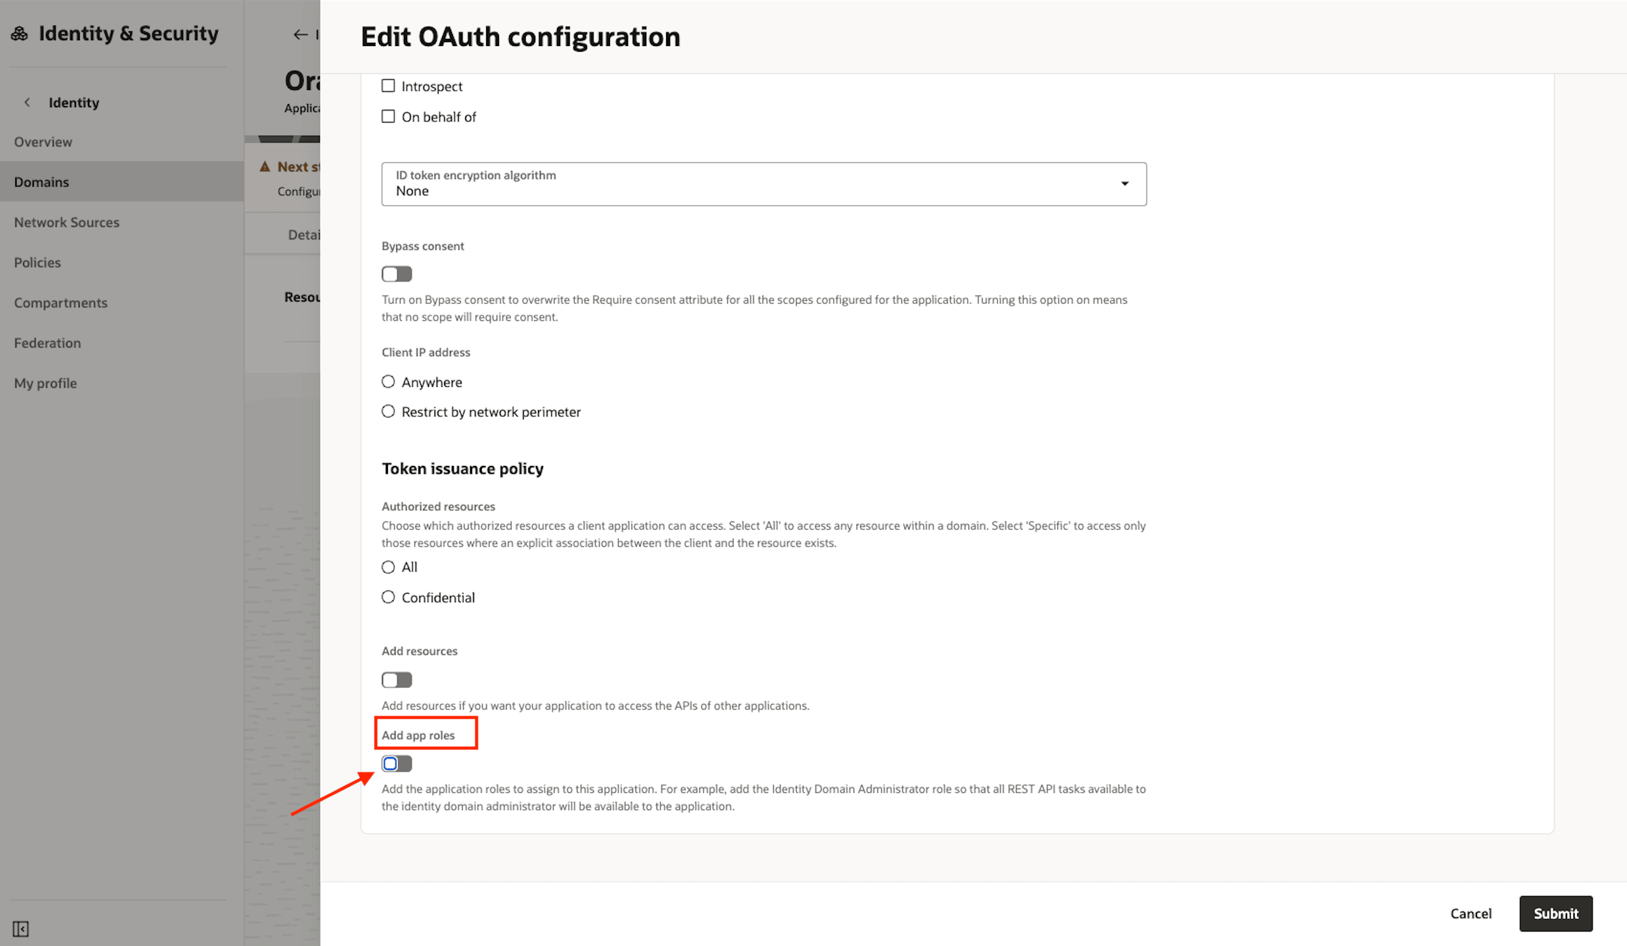The height and width of the screenshot is (946, 1627).
Task: Check the Introspect checkbox
Action: 388,86
